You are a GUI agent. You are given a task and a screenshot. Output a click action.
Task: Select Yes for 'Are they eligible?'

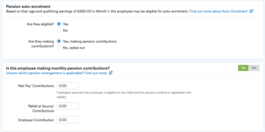(x=59, y=24)
